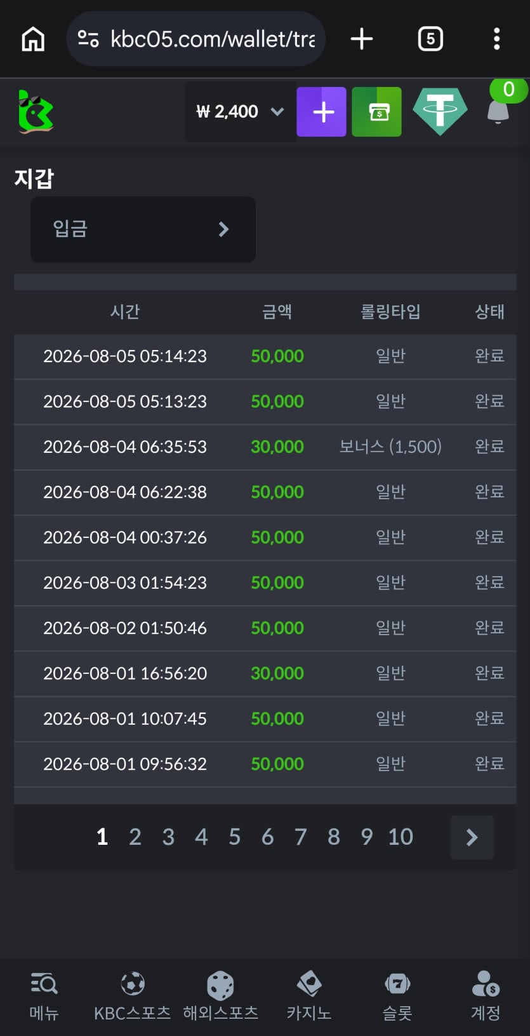Open the notification bell
This screenshot has width=530, height=1036.
[498, 112]
